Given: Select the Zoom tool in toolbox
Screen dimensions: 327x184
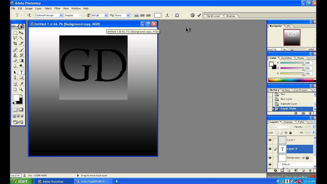Looking at the screenshot, I should [21, 89].
